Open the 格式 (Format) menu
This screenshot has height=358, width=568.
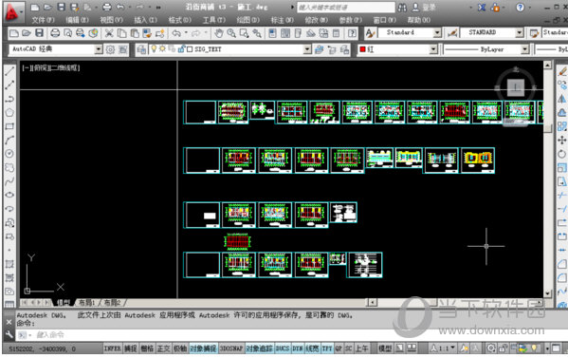tap(180, 20)
